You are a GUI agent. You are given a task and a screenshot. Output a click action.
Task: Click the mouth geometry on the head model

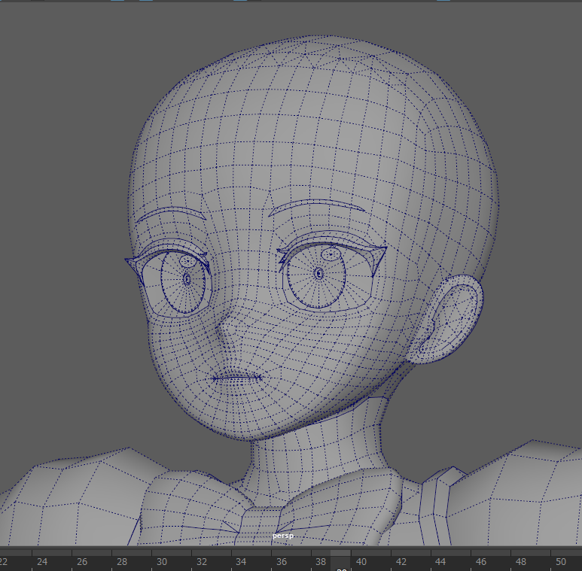tap(237, 378)
